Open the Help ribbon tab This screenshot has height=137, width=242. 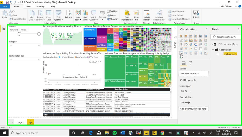click(x=53, y=7)
